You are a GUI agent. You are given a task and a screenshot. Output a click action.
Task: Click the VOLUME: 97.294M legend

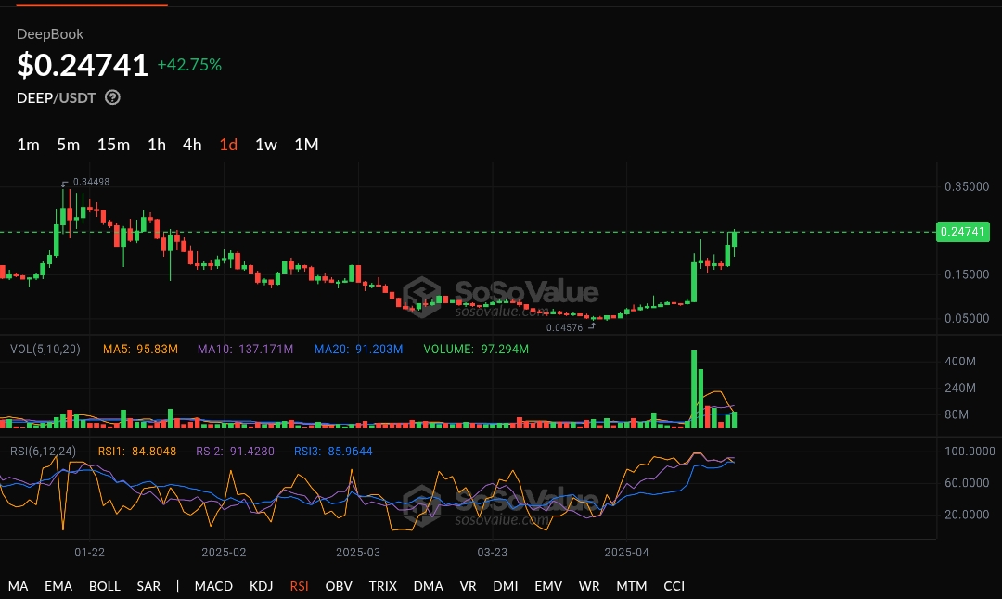tap(476, 350)
